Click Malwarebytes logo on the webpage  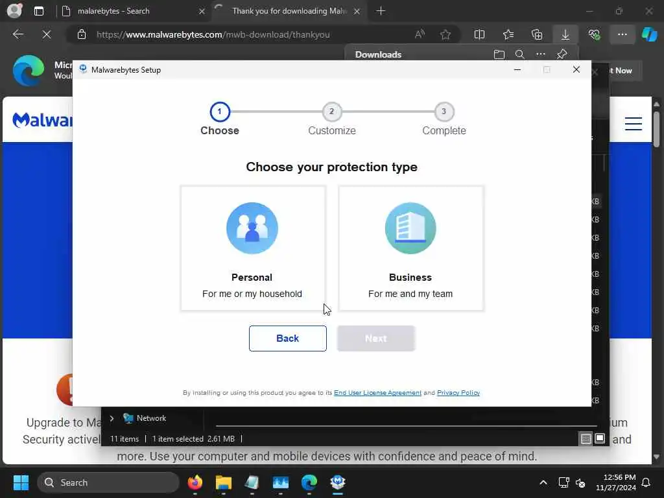42,120
